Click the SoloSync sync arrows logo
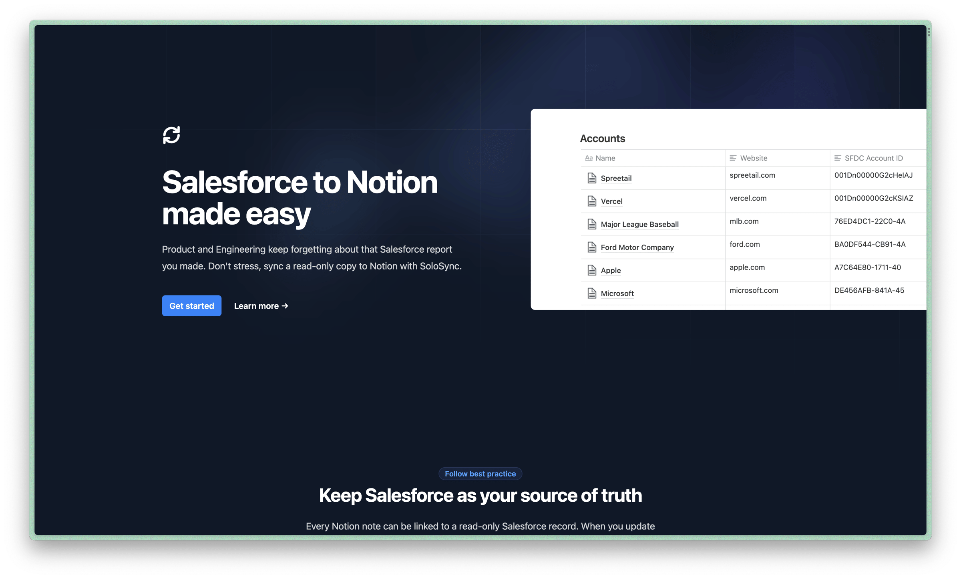Screen dimensions: 961x579 pos(171,135)
